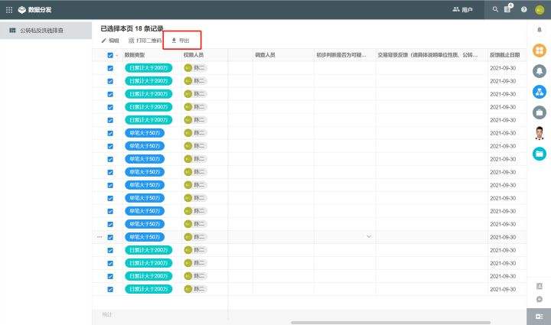Viewport: 551px width, 325px height.
Task: Uncheck the first 日累计大于200万 row checkbox
Action: (x=110, y=68)
